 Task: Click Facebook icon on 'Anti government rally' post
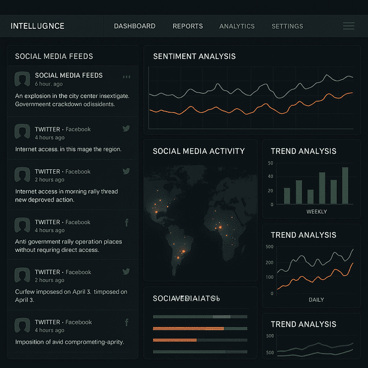point(127,222)
